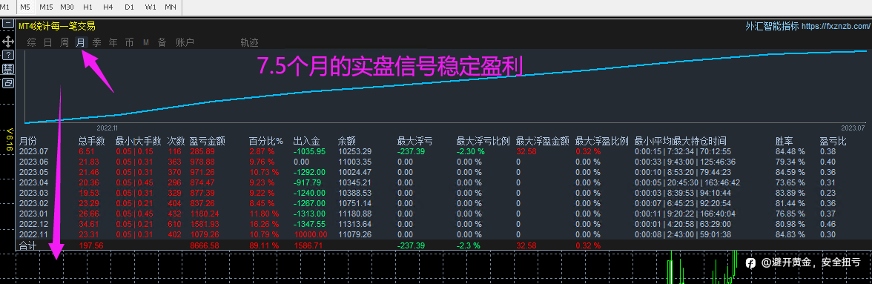Screen dimensions: 872x284
Task: Click total percentage 89.11 %
Action: click(264, 245)
